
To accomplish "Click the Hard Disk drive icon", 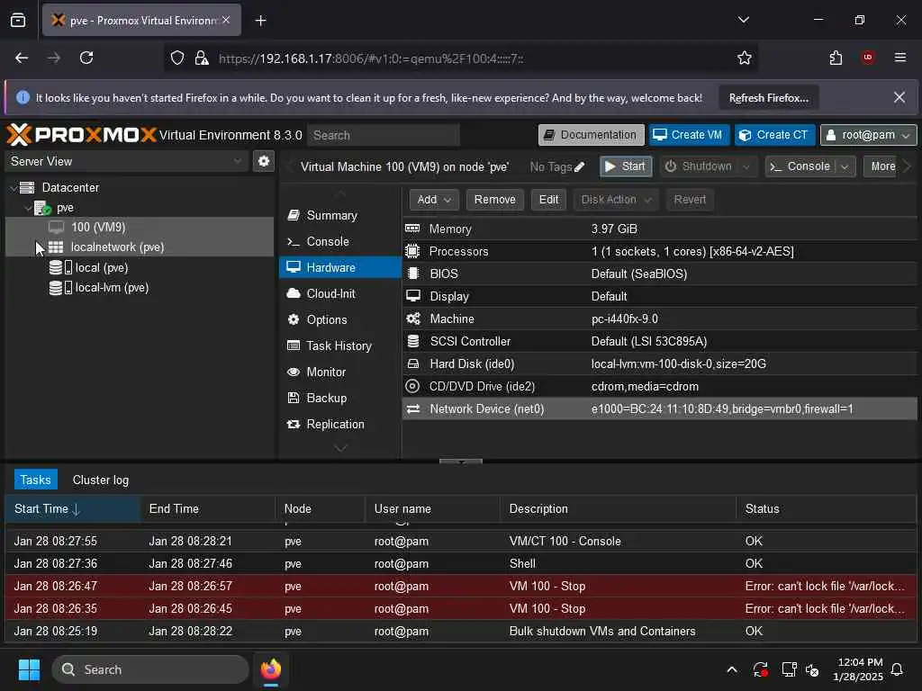I will (x=412, y=363).
